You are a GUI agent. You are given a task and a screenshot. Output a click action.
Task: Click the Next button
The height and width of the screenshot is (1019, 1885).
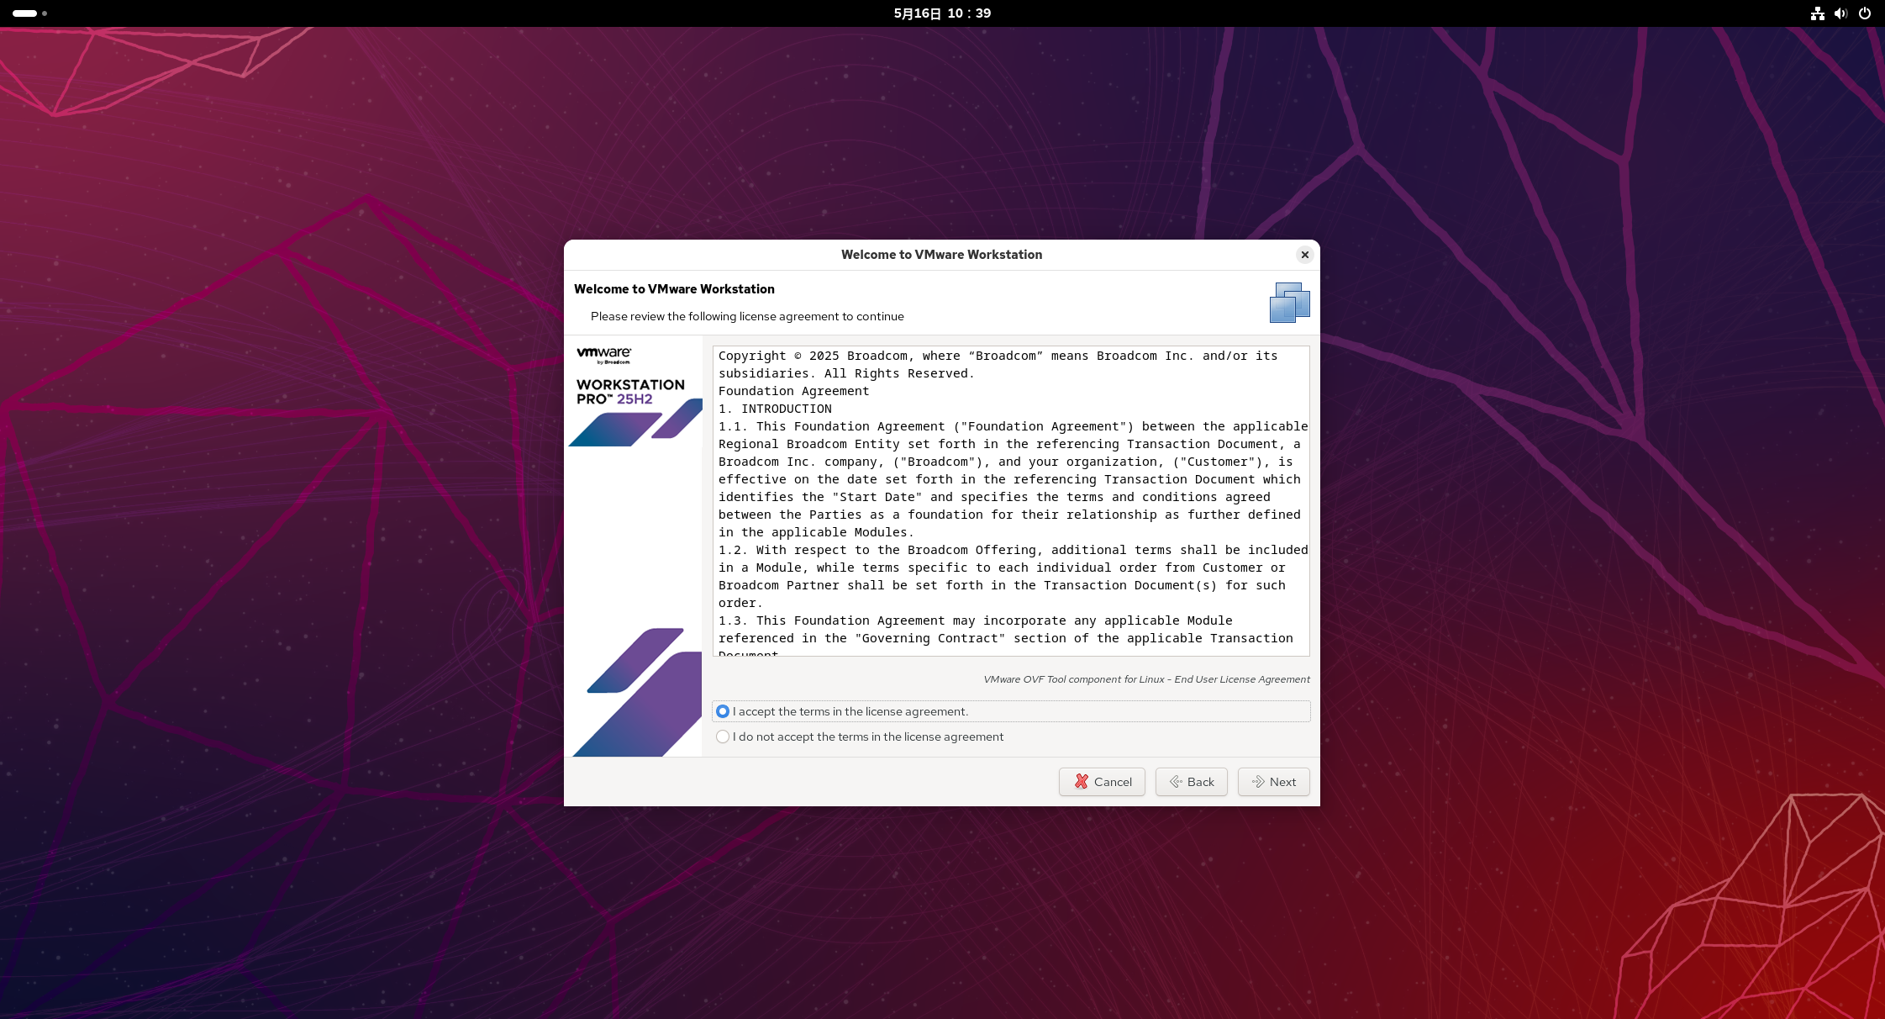click(1273, 782)
